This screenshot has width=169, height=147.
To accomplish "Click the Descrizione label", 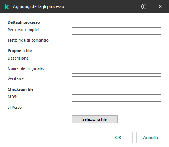I will 19,58.
